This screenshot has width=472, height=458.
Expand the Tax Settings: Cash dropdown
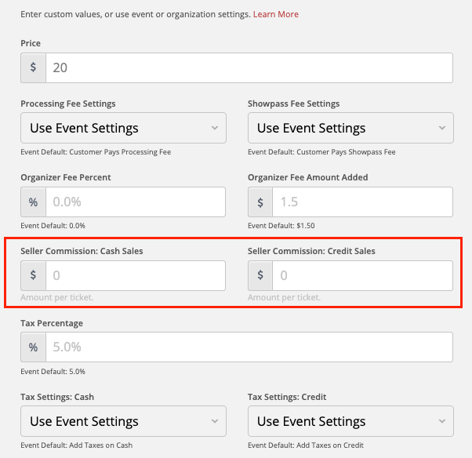coord(123,421)
